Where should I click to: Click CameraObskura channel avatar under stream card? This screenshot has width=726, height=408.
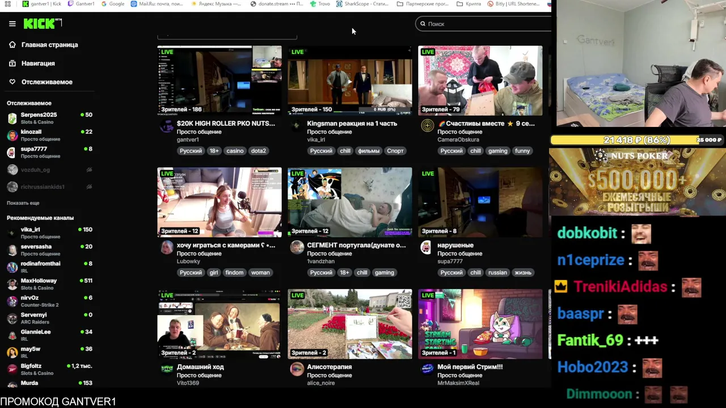[428, 125]
